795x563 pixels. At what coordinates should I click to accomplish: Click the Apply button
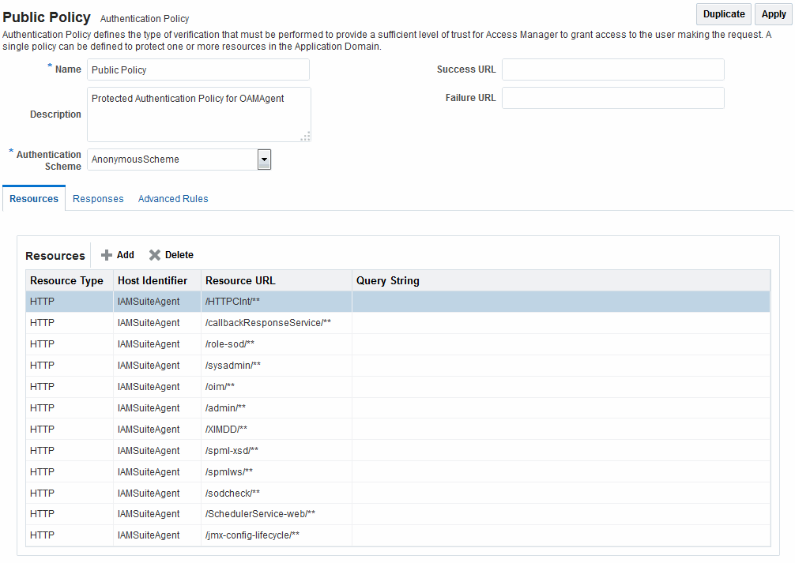point(773,14)
